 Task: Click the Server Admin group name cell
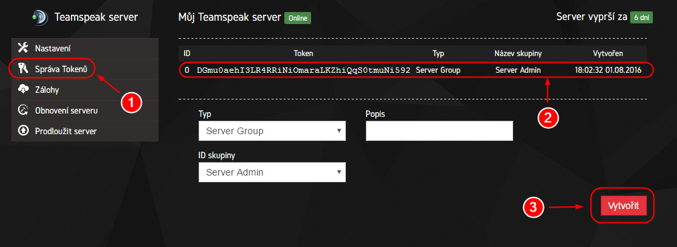pos(518,69)
